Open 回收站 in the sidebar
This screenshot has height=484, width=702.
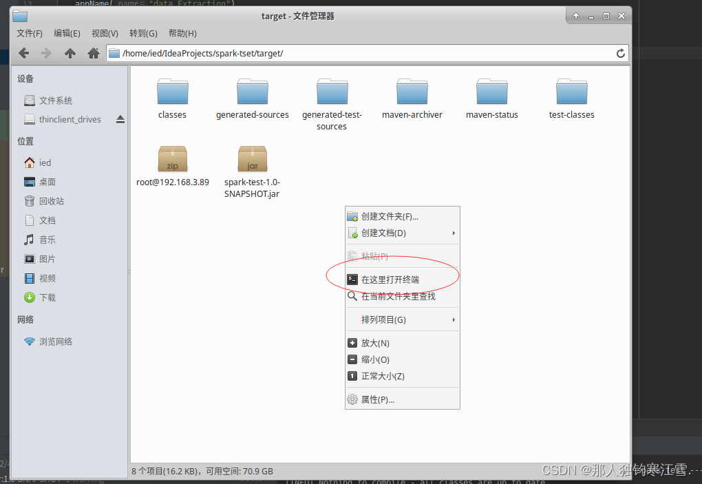[x=44, y=201]
